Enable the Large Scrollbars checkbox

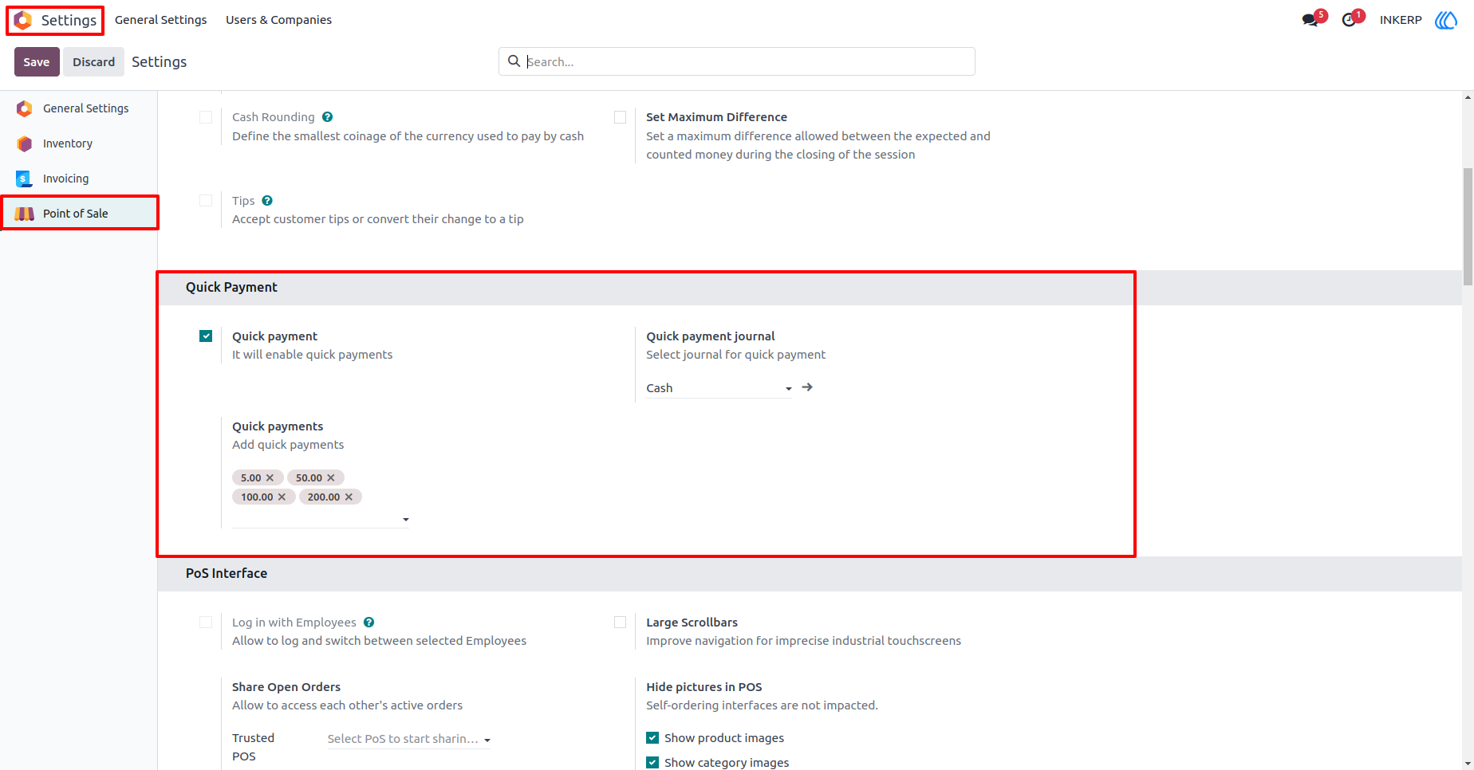coord(620,623)
